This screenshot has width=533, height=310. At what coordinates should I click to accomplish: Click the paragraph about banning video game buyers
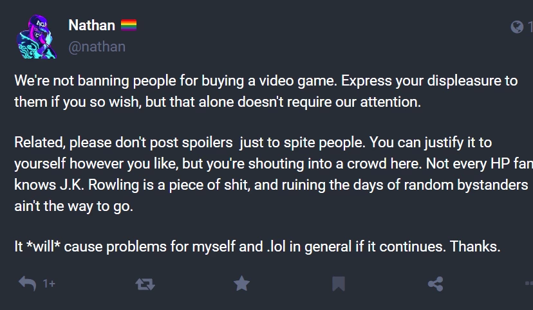[x=257, y=91]
